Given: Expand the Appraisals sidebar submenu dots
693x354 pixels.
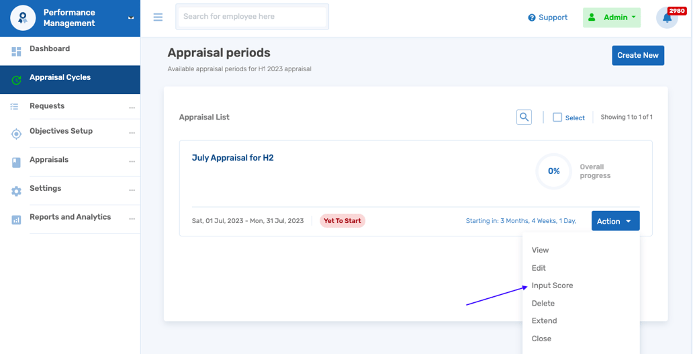Looking at the screenshot, I should tap(132, 161).
